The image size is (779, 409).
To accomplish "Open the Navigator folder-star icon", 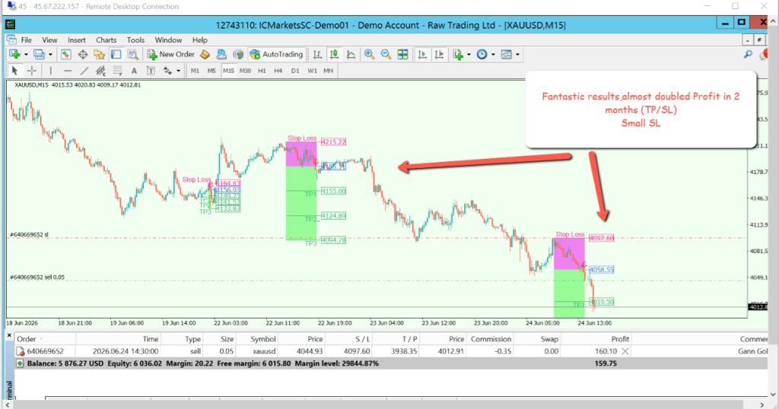I will pyautogui.click(x=100, y=55).
